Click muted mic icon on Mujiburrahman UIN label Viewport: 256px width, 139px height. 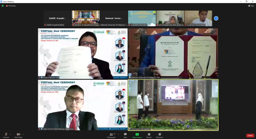pyautogui.click(x=39, y=78)
